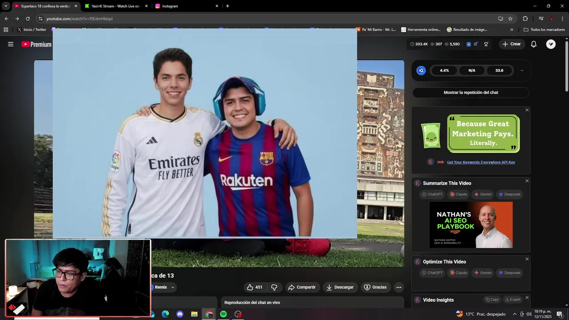Open YouTube notifications bell
The width and height of the screenshot is (569, 320).
[534, 44]
